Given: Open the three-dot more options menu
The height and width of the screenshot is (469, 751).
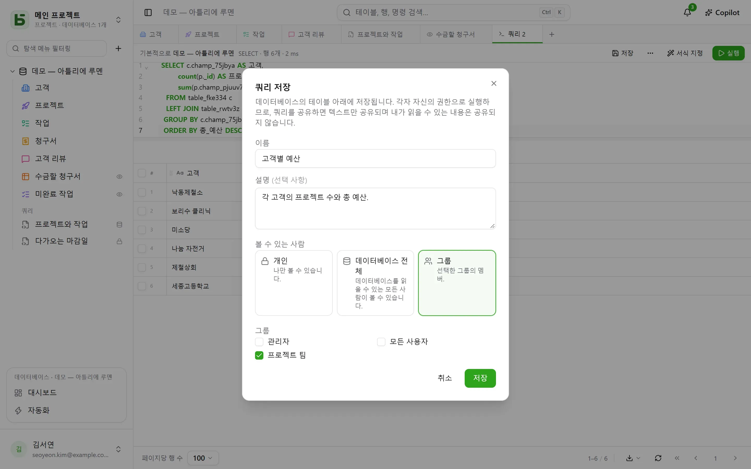Looking at the screenshot, I should point(650,53).
